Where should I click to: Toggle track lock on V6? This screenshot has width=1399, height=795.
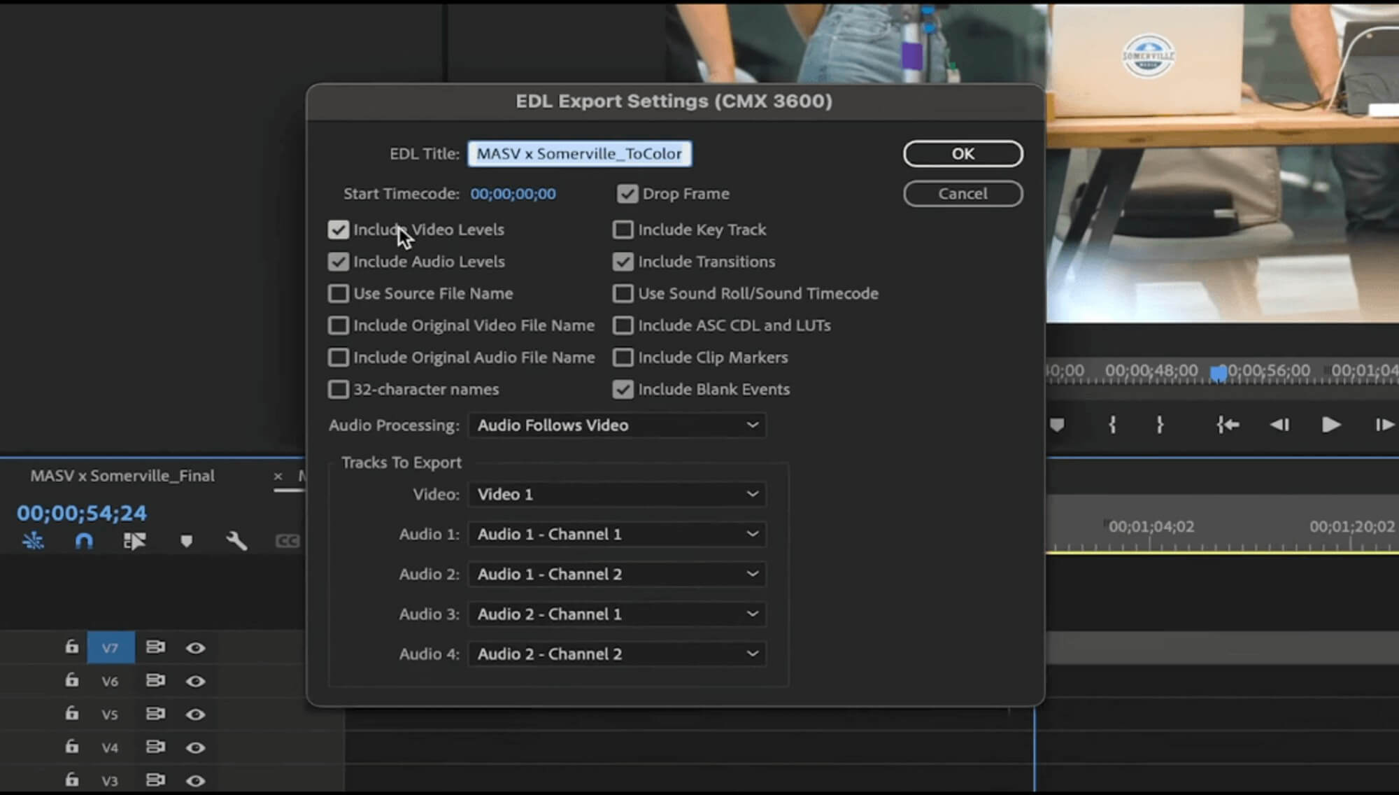(71, 680)
